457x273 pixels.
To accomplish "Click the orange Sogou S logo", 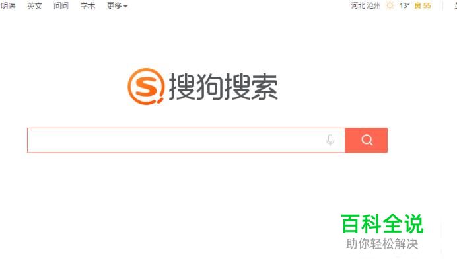I will 146,87.
